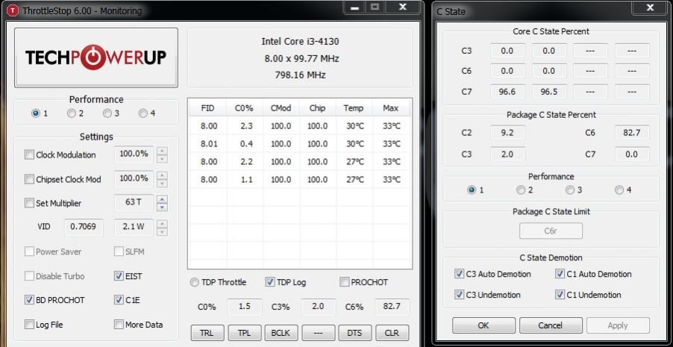This screenshot has width=673, height=347.
Task: Click the C0% 1.5 value box
Action: pos(244,307)
